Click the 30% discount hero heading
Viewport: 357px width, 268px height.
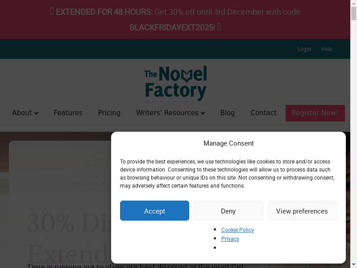tap(67, 223)
